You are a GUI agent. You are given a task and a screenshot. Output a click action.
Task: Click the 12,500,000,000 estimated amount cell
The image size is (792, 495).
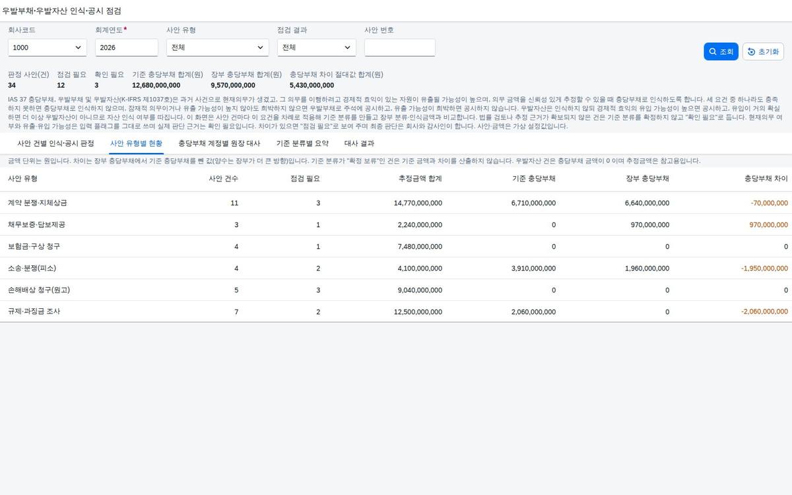coord(418,312)
